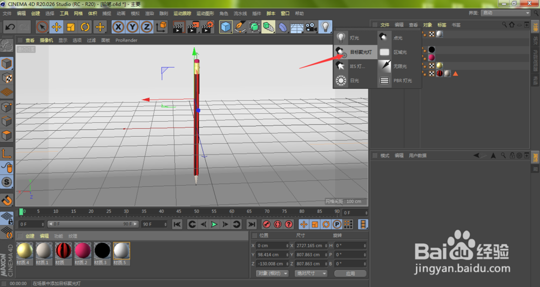Choose 区域光 area light
The height and width of the screenshot is (287, 540).
[x=399, y=52]
